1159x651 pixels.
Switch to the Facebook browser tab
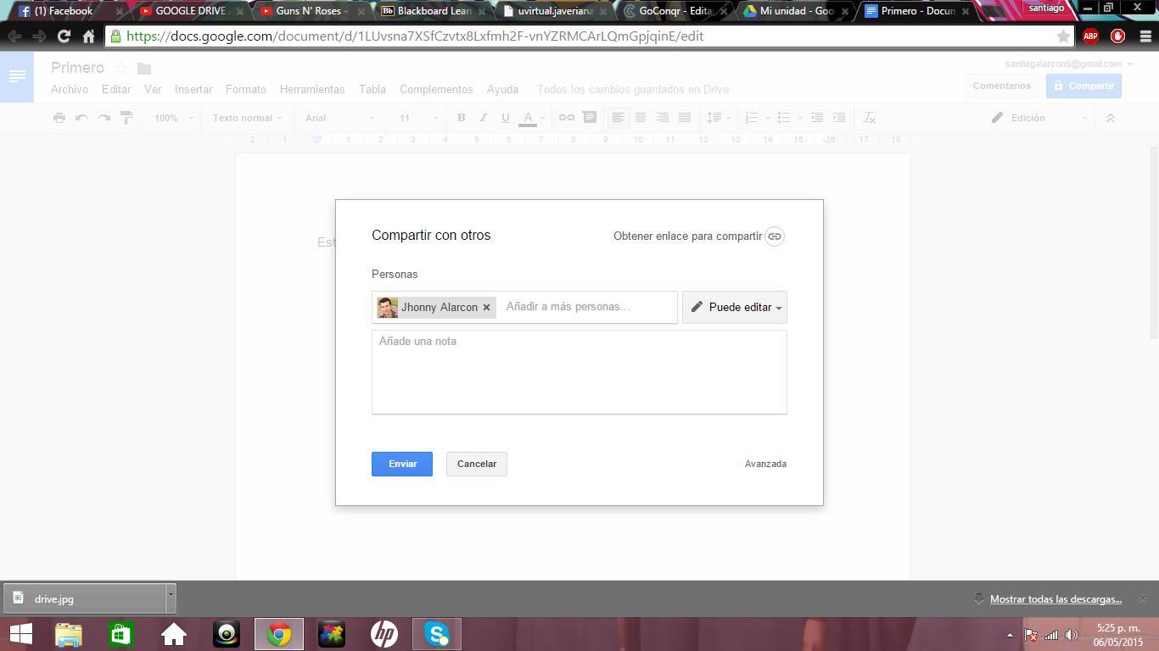click(64, 11)
